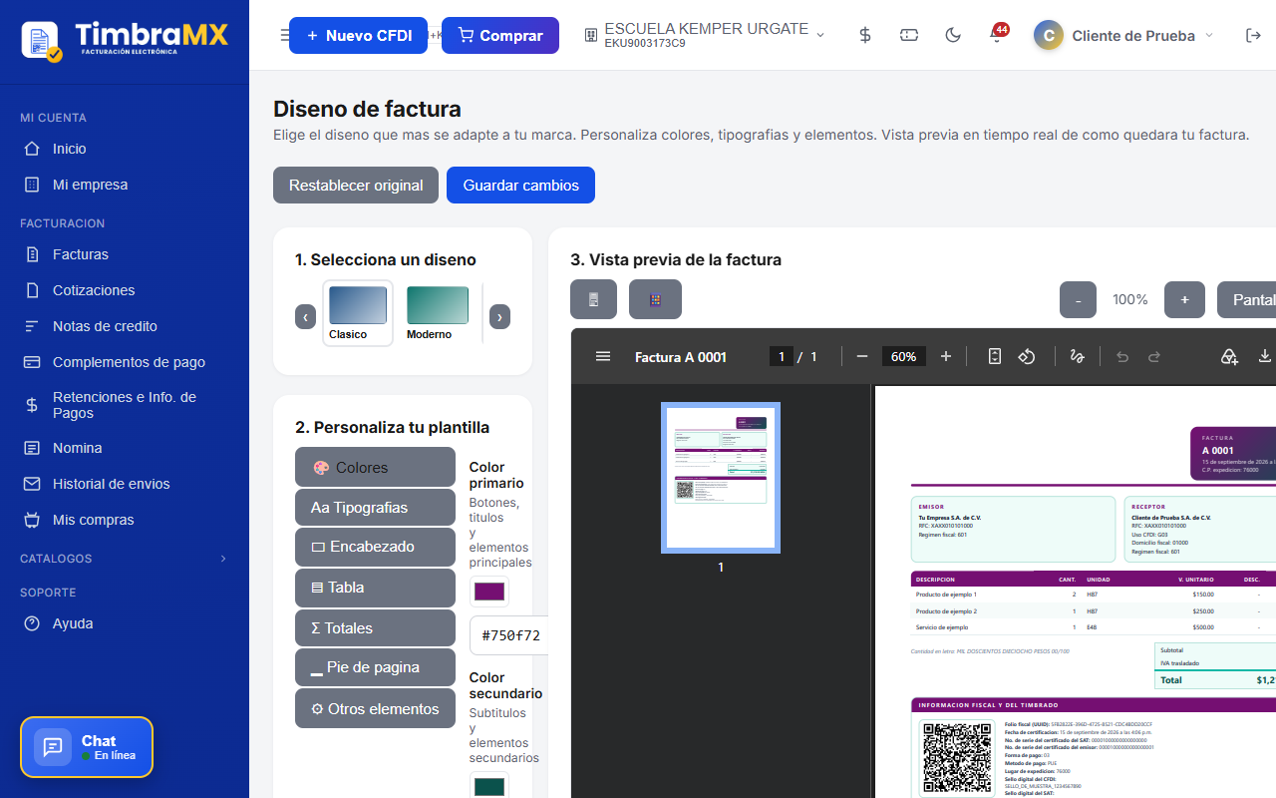The image size is (1276, 798).
Task: Switch to the Otros elementos tab
Action: 375,708
